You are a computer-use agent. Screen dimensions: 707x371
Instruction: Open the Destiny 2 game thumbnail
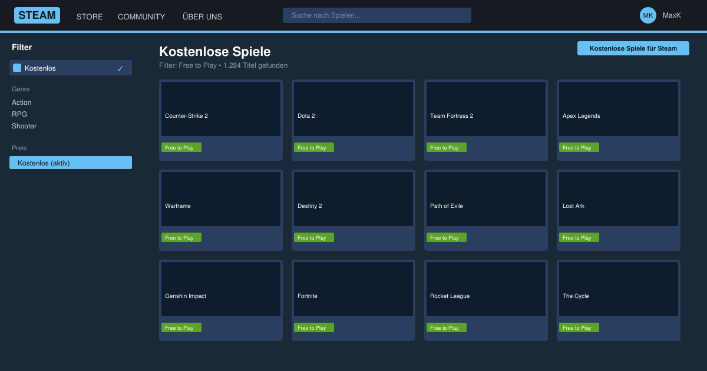pyautogui.click(x=353, y=199)
